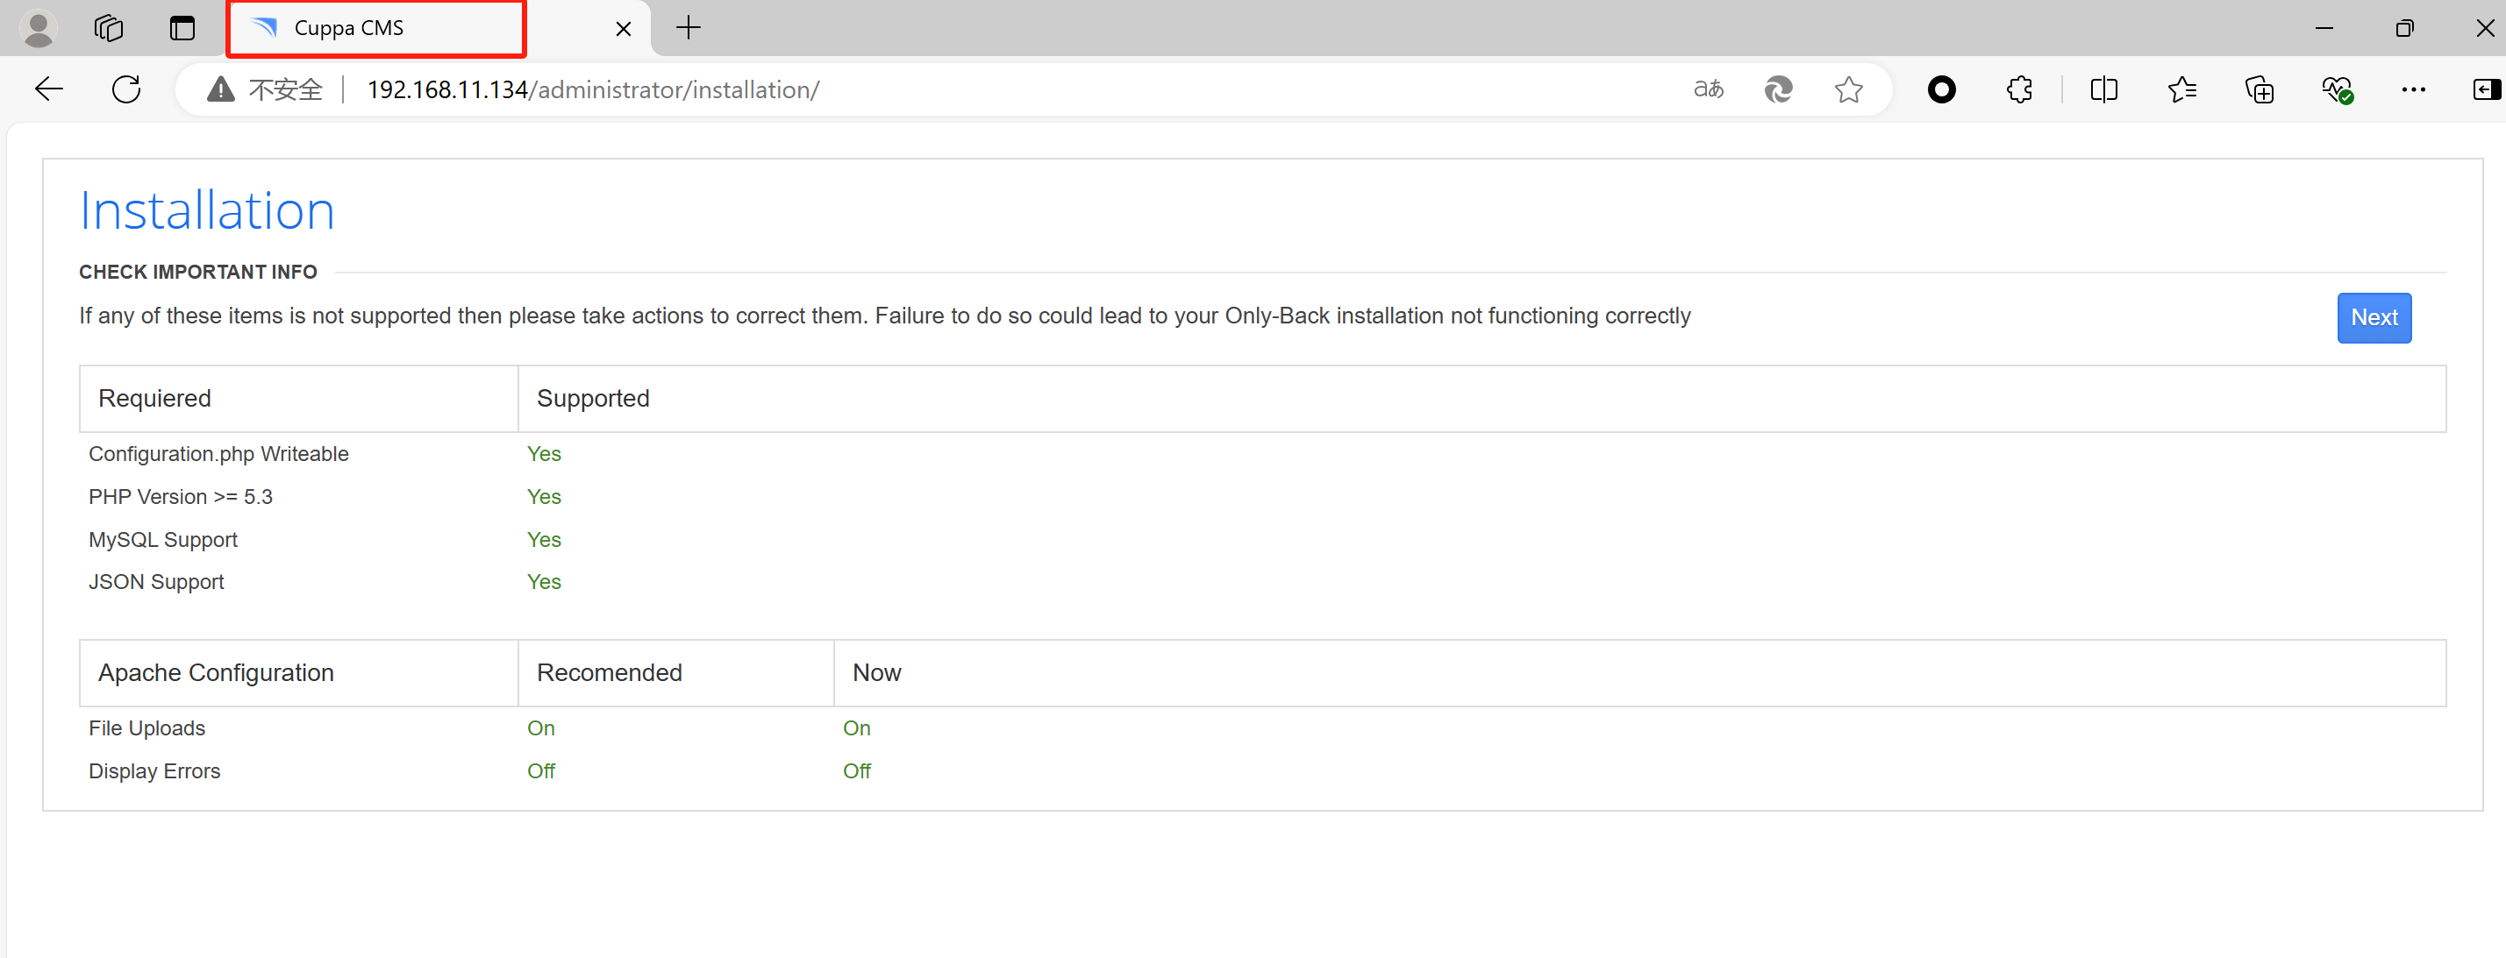The height and width of the screenshot is (958, 2506).
Task: Star this page as favorite
Action: [x=1848, y=89]
